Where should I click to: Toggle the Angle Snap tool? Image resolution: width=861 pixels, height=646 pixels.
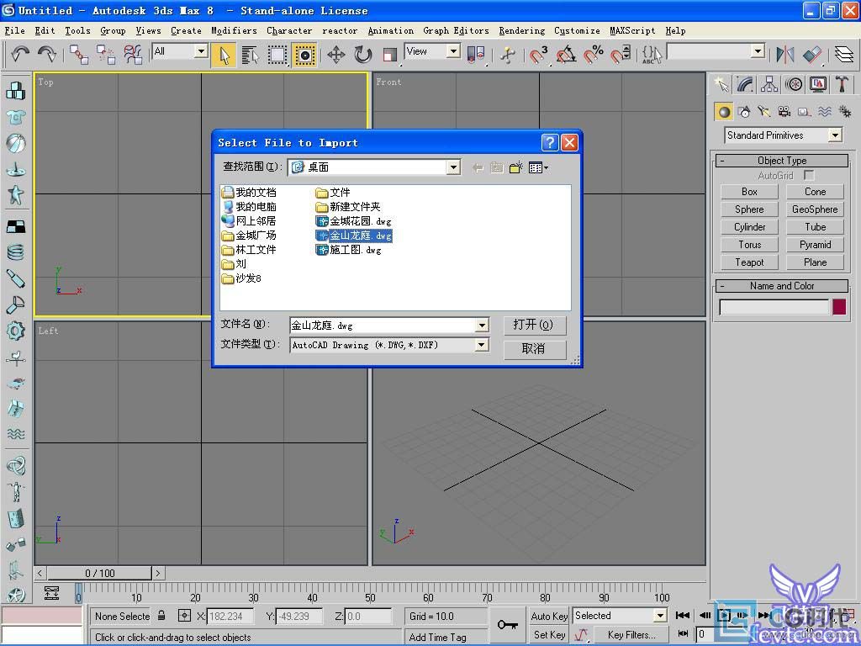566,55
